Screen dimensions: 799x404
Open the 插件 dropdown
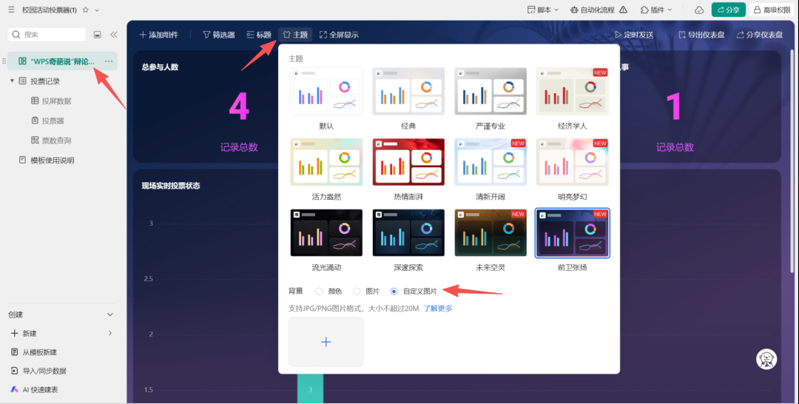click(656, 10)
